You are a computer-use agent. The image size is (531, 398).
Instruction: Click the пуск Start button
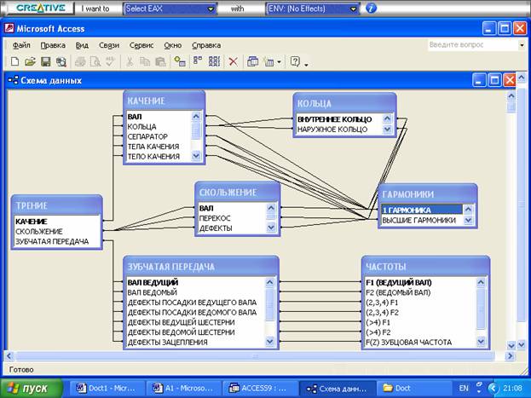click(32, 389)
